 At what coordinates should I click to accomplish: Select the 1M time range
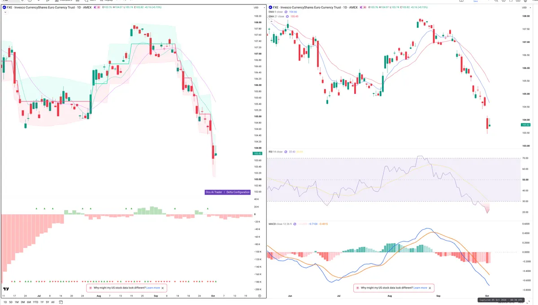pos(17,302)
